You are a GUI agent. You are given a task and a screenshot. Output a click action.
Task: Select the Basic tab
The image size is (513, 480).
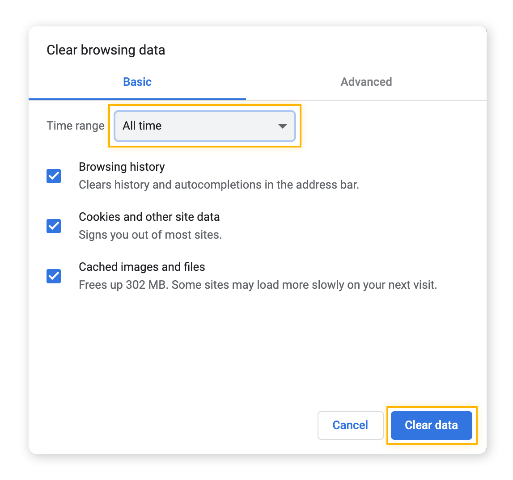137,82
